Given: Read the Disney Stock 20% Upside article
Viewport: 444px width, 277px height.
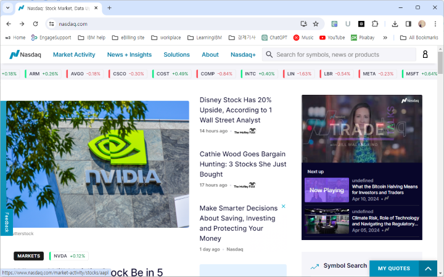Looking at the screenshot, I should (236, 110).
